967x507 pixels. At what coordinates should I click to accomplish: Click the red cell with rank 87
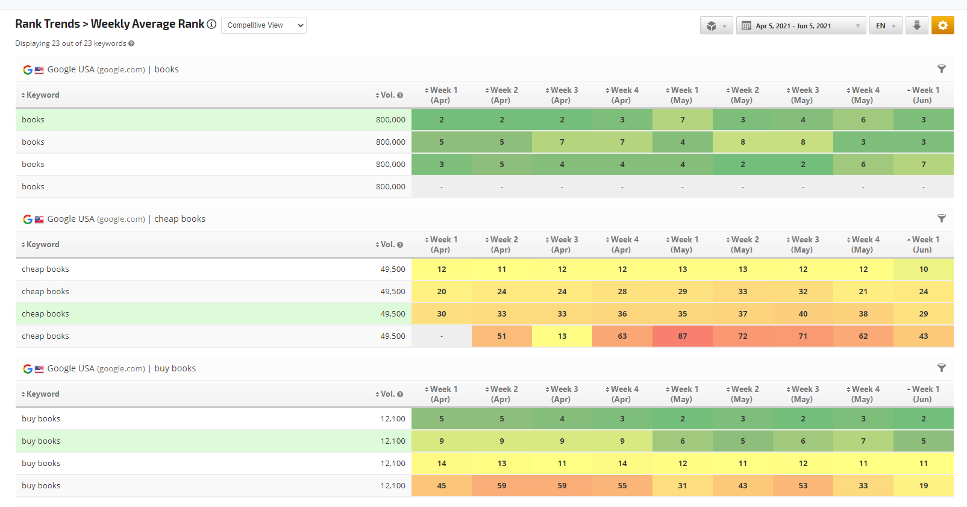tap(682, 336)
